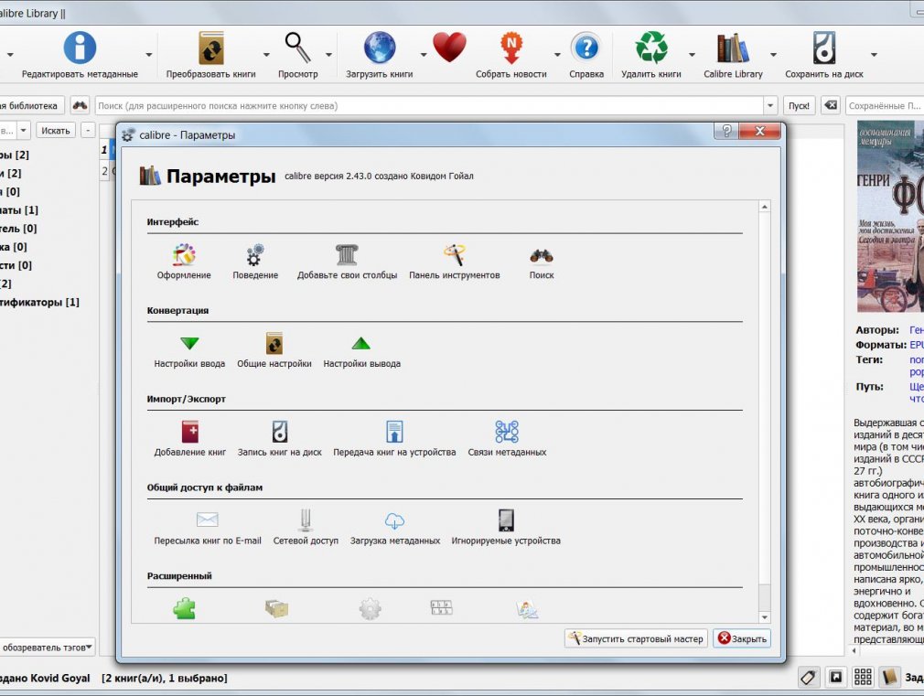Click into the main Поиск search field
The image size is (924, 696).
(429, 106)
